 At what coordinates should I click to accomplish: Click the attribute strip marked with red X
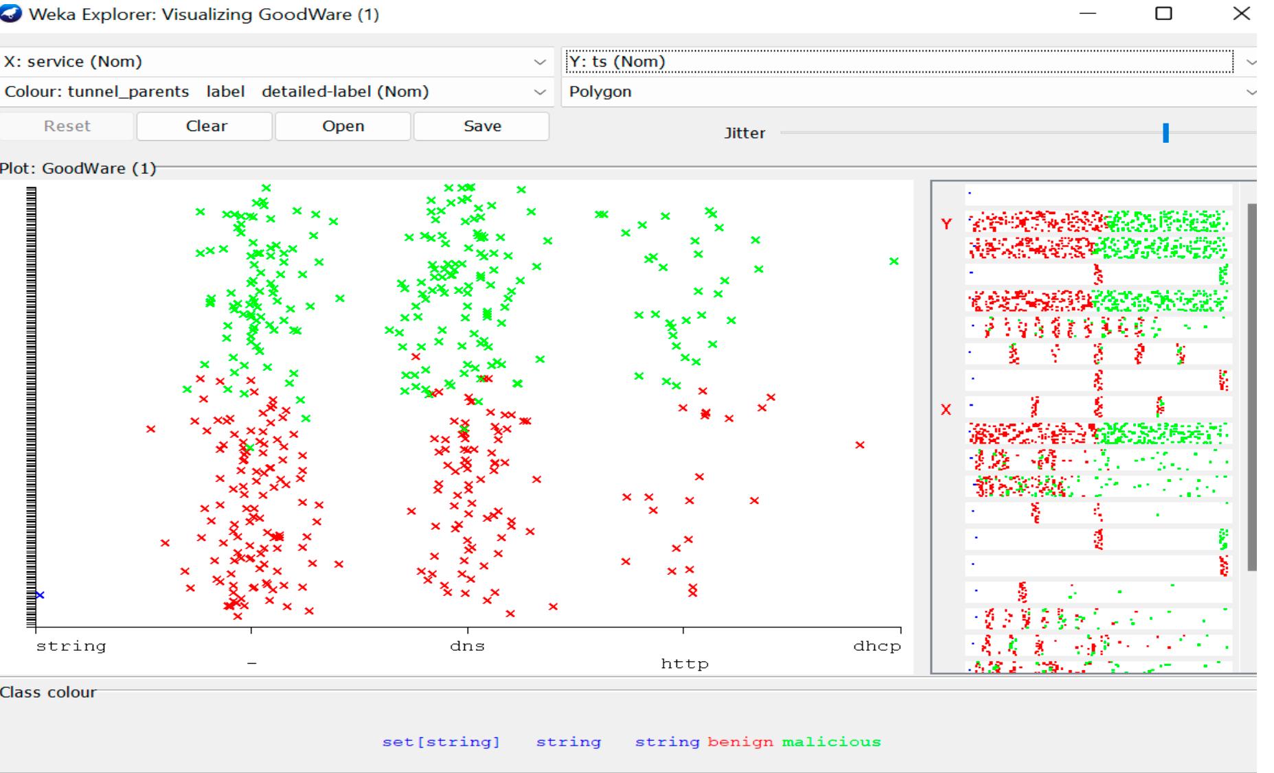pyautogui.click(x=1098, y=407)
